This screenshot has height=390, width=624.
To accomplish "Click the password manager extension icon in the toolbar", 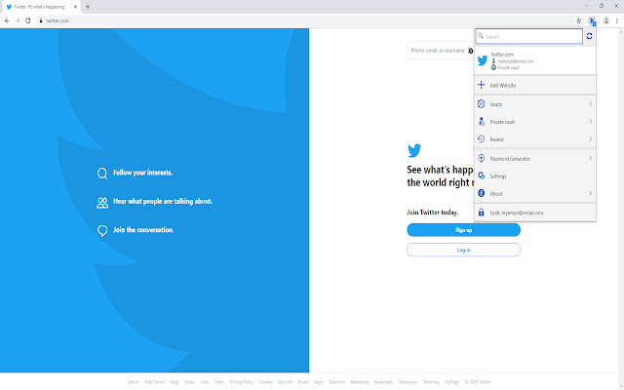I will (592, 20).
